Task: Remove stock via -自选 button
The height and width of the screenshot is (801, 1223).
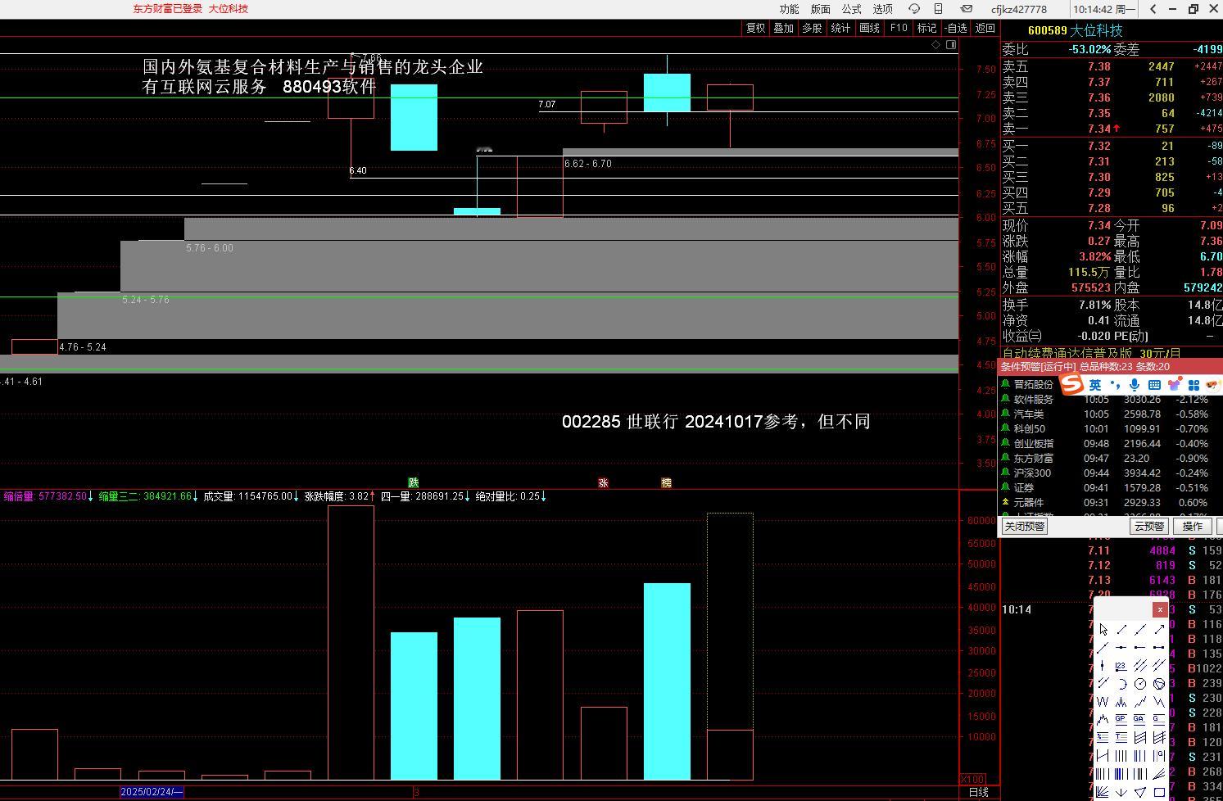Action: click(x=956, y=28)
